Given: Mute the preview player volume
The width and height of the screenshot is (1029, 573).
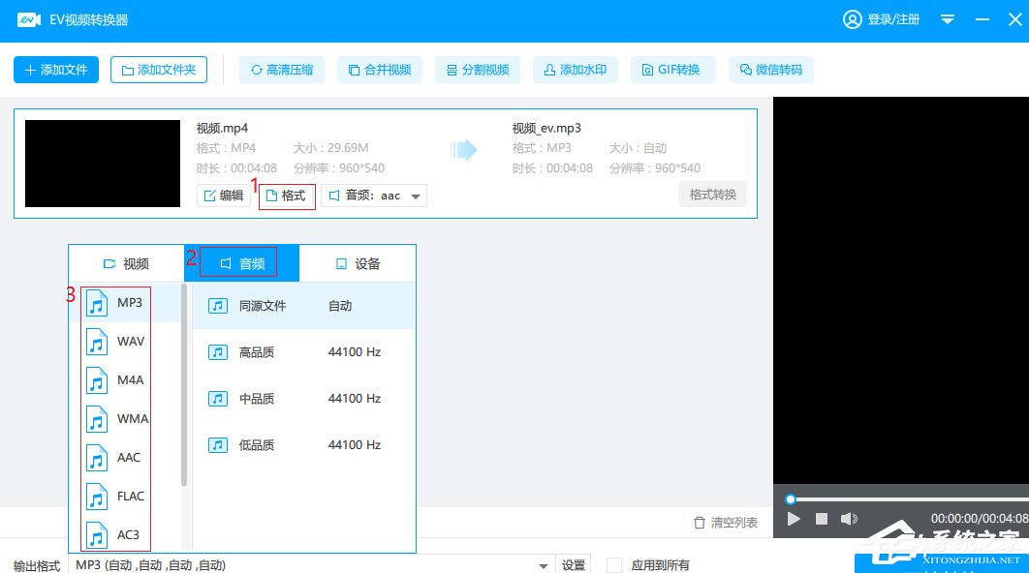Looking at the screenshot, I should click(849, 519).
